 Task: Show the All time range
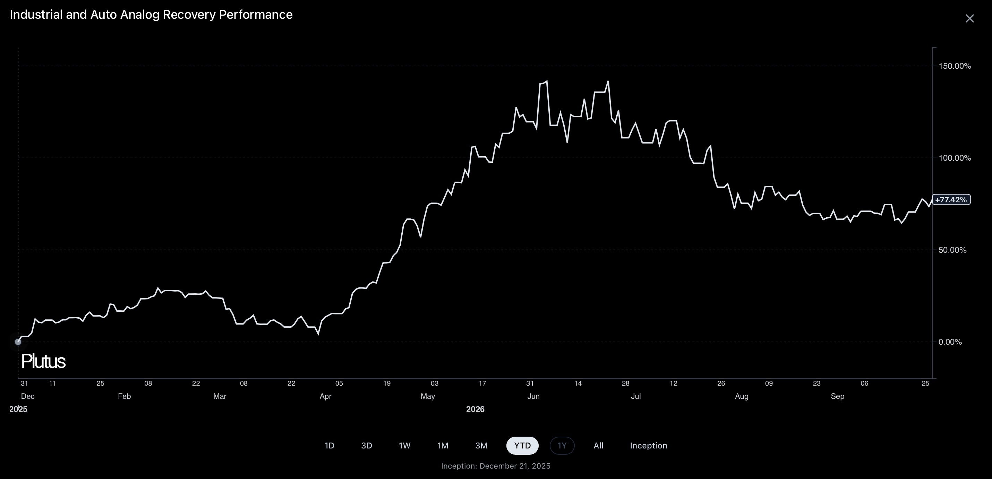coord(598,445)
